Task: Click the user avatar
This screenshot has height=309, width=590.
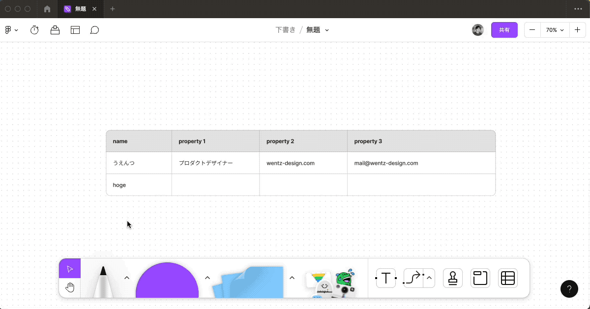Action: [478, 30]
